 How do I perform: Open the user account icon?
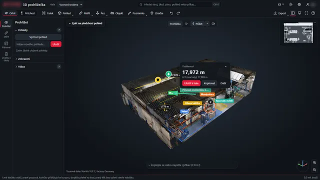307,4
